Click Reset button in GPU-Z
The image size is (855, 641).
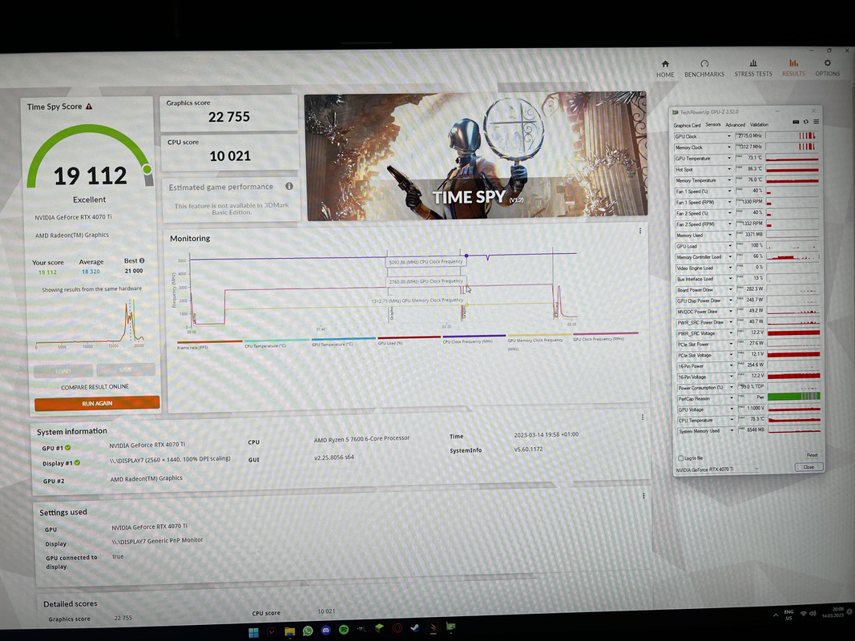tap(812, 455)
